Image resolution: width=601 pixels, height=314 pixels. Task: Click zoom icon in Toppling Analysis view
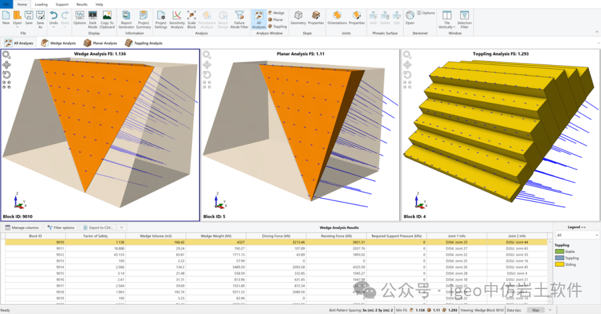407,55
